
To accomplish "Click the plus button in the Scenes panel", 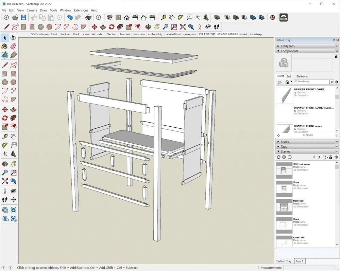I will tap(284, 157).
